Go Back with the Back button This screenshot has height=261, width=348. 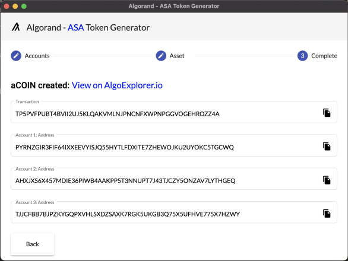(33, 244)
